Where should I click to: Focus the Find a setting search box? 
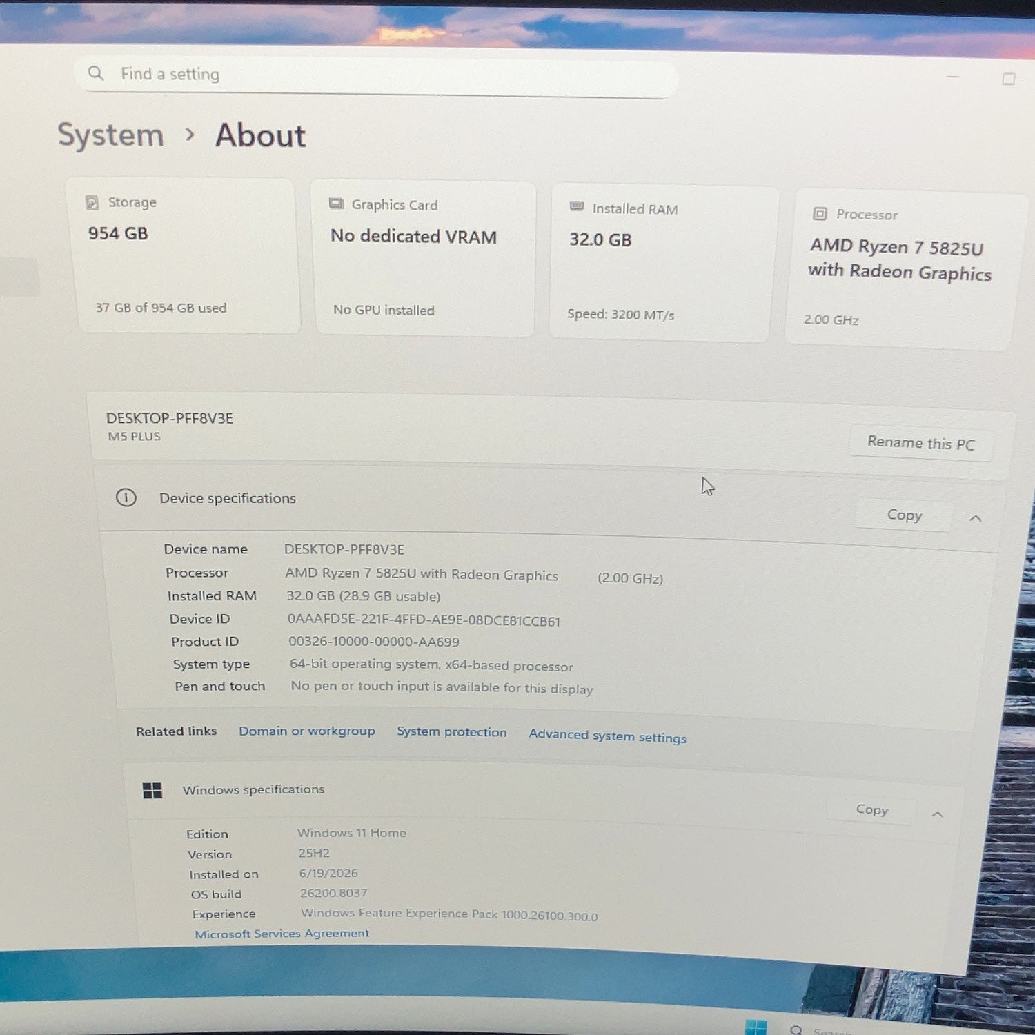point(377,76)
